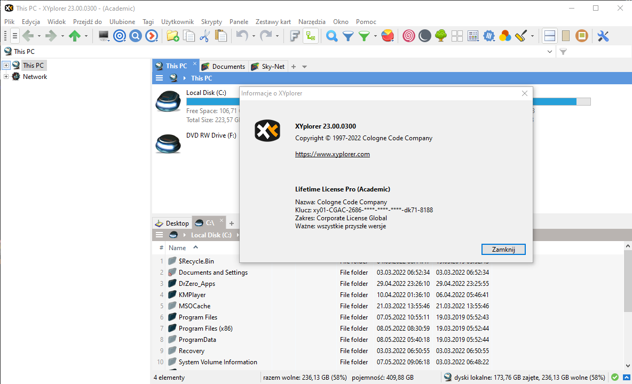Expand the This PC tree node
The height and width of the screenshot is (384, 632).
(6, 65)
